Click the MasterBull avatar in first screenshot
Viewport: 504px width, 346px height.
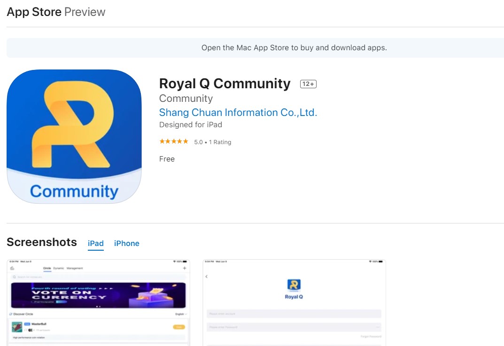click(x=17, y=327)
